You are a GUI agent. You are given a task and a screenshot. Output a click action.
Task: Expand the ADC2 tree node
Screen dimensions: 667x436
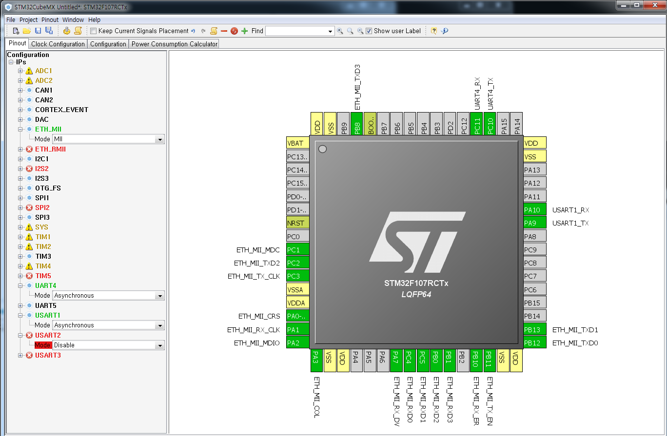pyautogui.click(x=20, y=81)
